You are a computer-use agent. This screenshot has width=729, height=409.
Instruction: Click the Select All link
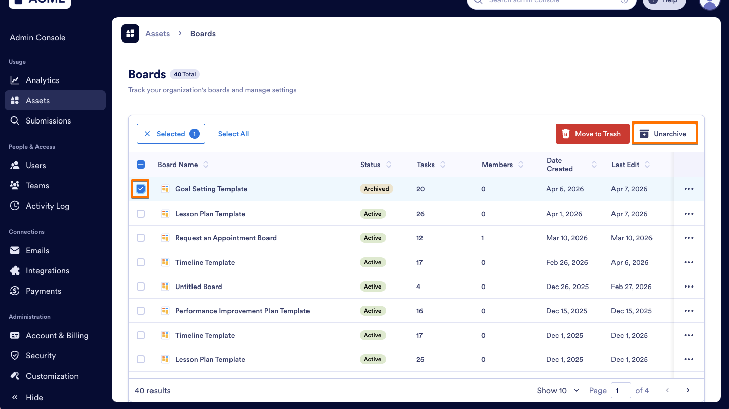[233, 133]
